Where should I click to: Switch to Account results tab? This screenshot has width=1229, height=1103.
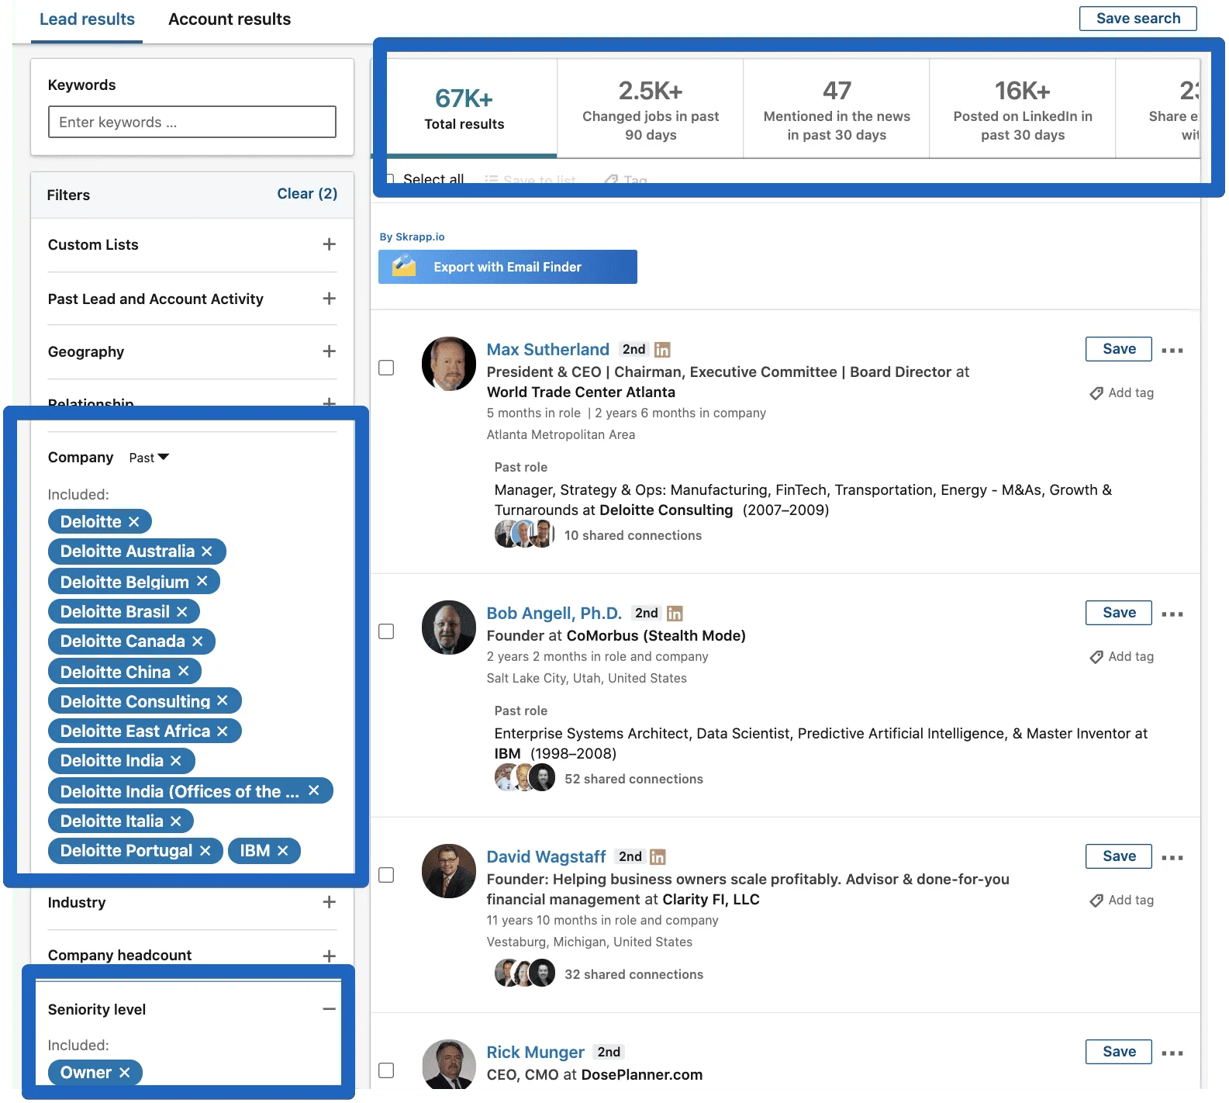(230, 19)
